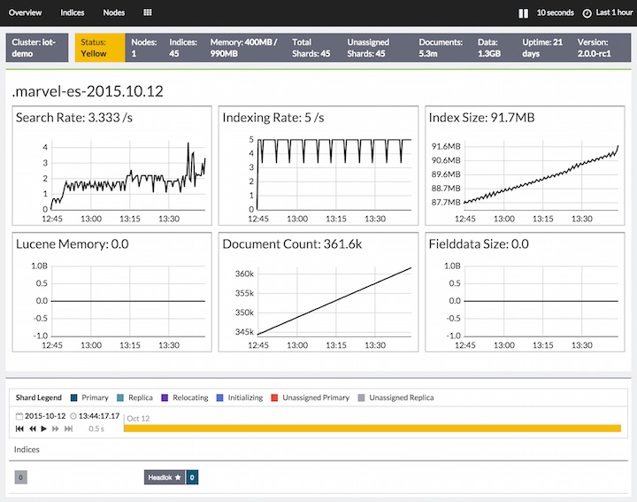The width and height of the screenshot is (637, 502).
Task: Click the calendar icon next to 2015-10-12
Action: point(19,415)
